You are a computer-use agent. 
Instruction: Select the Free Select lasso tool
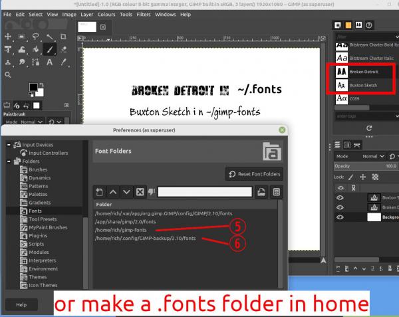click(x=36, y=37)
